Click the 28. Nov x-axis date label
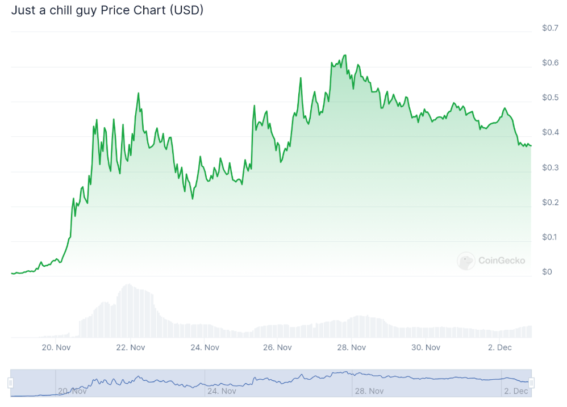 (x=352, y=347)
